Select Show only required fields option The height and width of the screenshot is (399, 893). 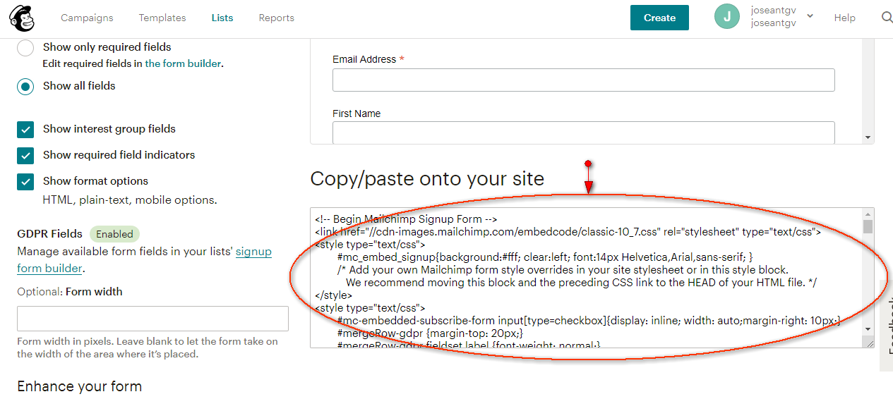[x=25, y=48]
